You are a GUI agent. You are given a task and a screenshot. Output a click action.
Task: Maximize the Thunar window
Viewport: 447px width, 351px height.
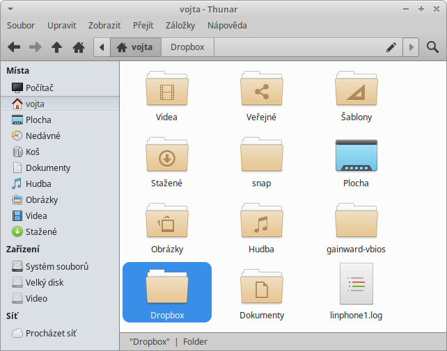coord(421,9)
